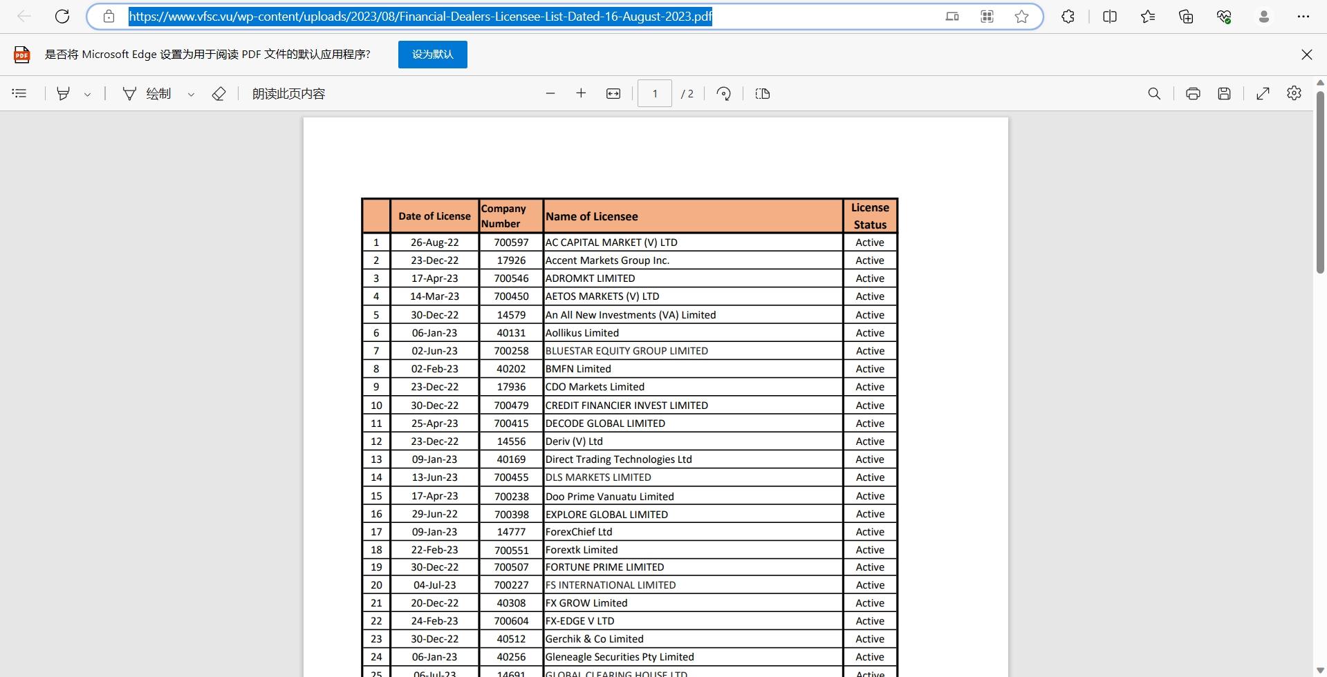Click the back navigation arrow
The height and width of the screenshot is (677, 1327).
24,17
